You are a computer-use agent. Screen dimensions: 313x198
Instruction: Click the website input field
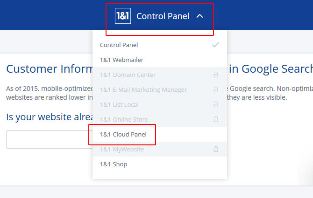(x=50, y=139)
